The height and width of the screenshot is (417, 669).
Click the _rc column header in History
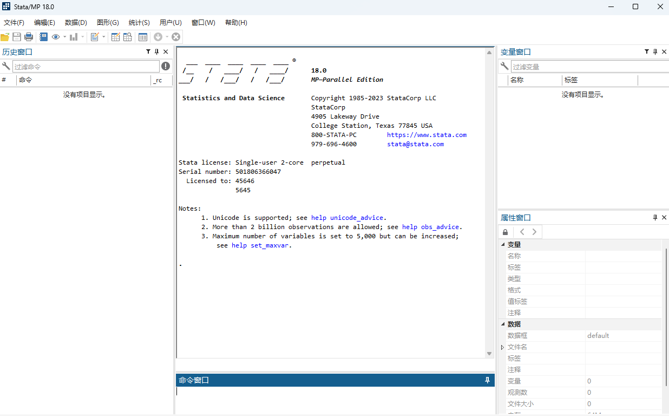point(161,80)
